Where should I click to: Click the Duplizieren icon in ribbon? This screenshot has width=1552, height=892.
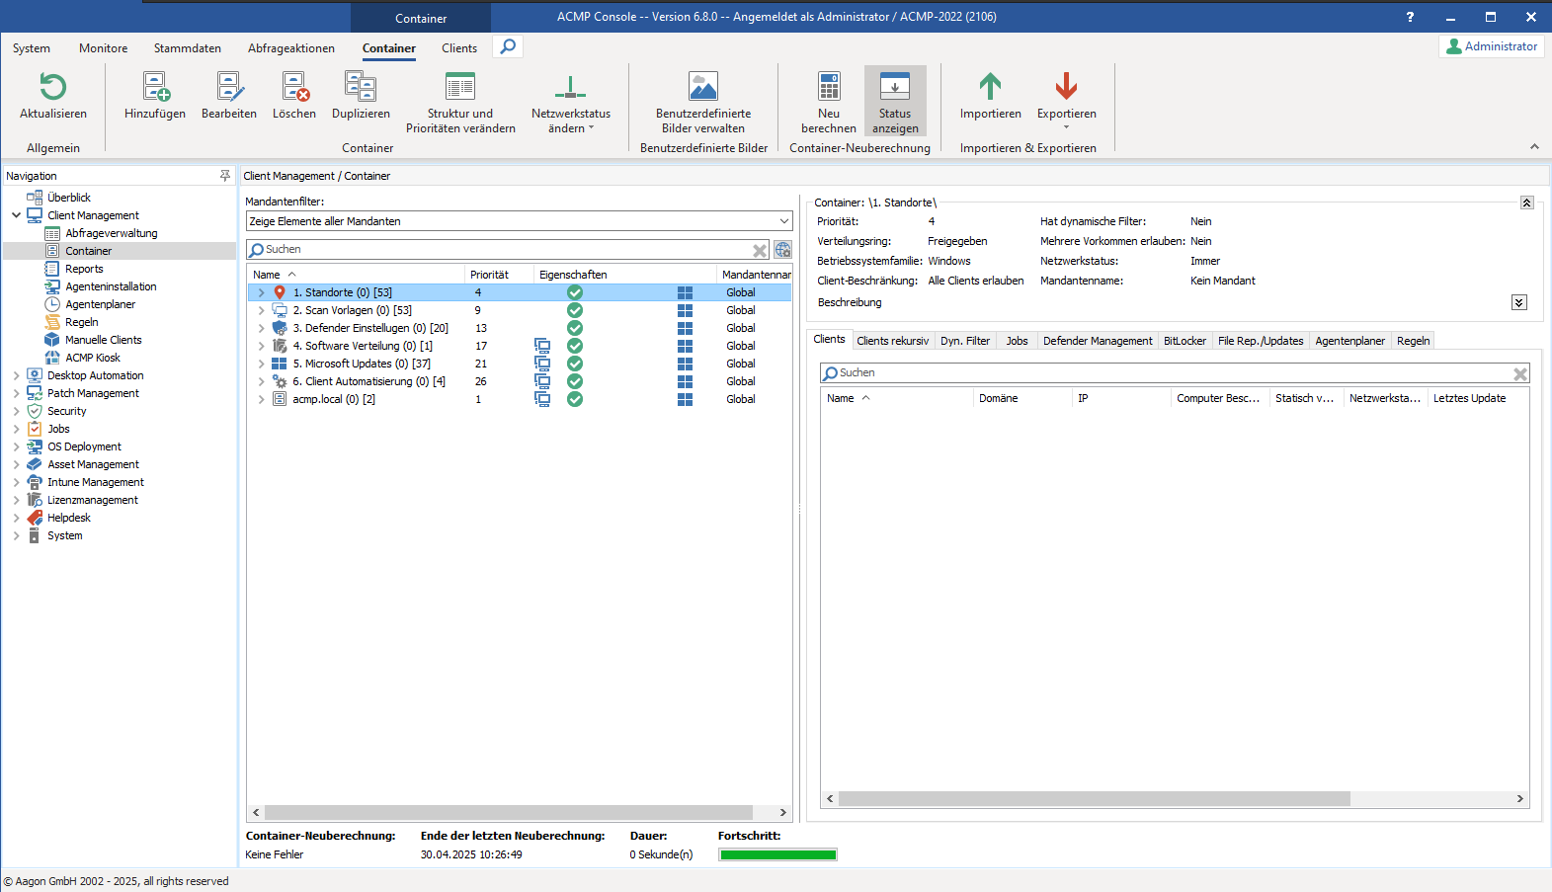pyautogui.click(x=361, y=88)
